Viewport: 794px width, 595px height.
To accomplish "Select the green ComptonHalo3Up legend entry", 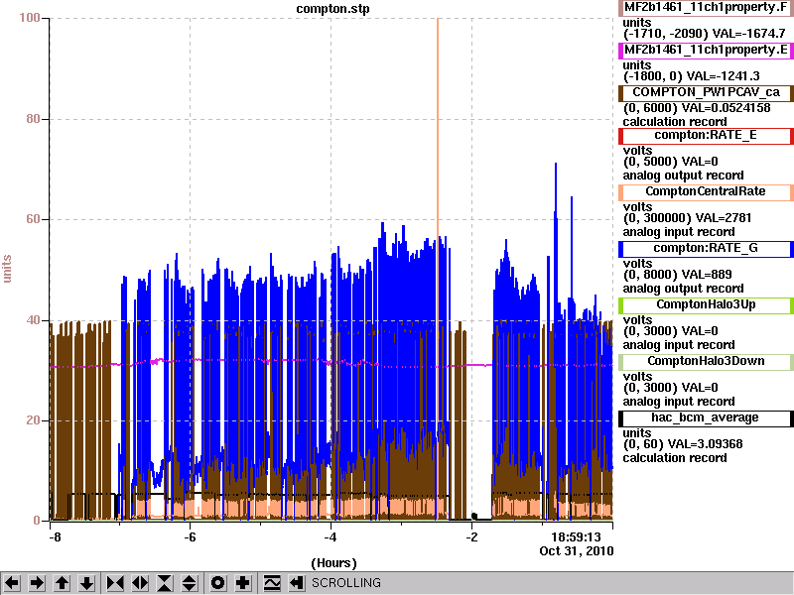I will [x=706, y=305].
